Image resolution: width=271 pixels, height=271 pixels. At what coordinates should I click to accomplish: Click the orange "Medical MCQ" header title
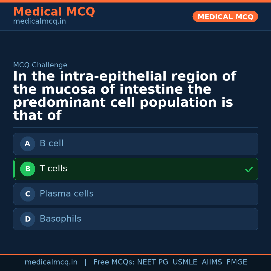pyautogui.click(x=54, y=12)
